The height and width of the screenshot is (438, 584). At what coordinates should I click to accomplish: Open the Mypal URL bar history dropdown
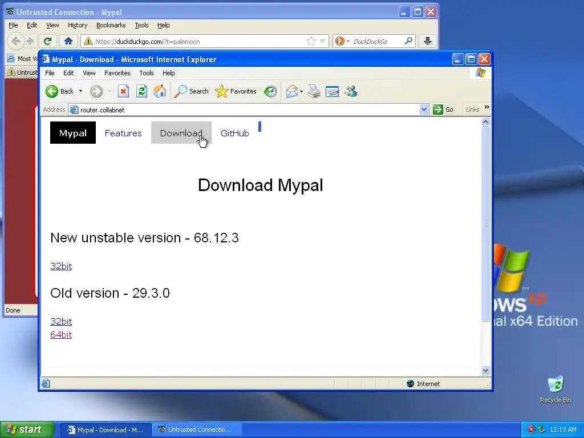pyautogui.click(x=323, y=41)
